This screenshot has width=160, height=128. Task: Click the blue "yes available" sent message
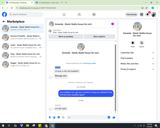pyautogui.click(x=86, y=93)
